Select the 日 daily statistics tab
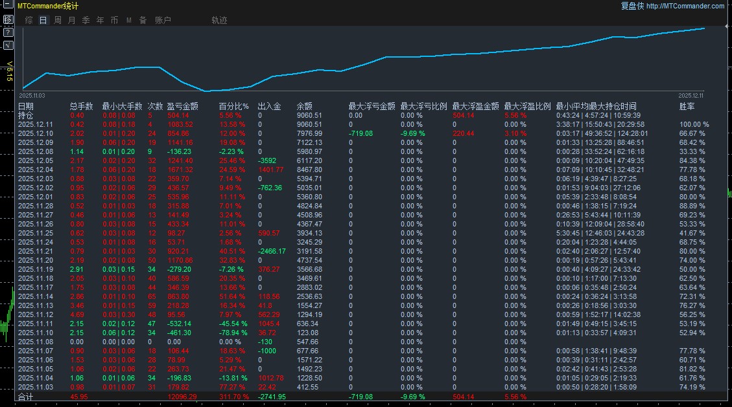This screenshot has width=732, height=407. [x=43, y=20]
